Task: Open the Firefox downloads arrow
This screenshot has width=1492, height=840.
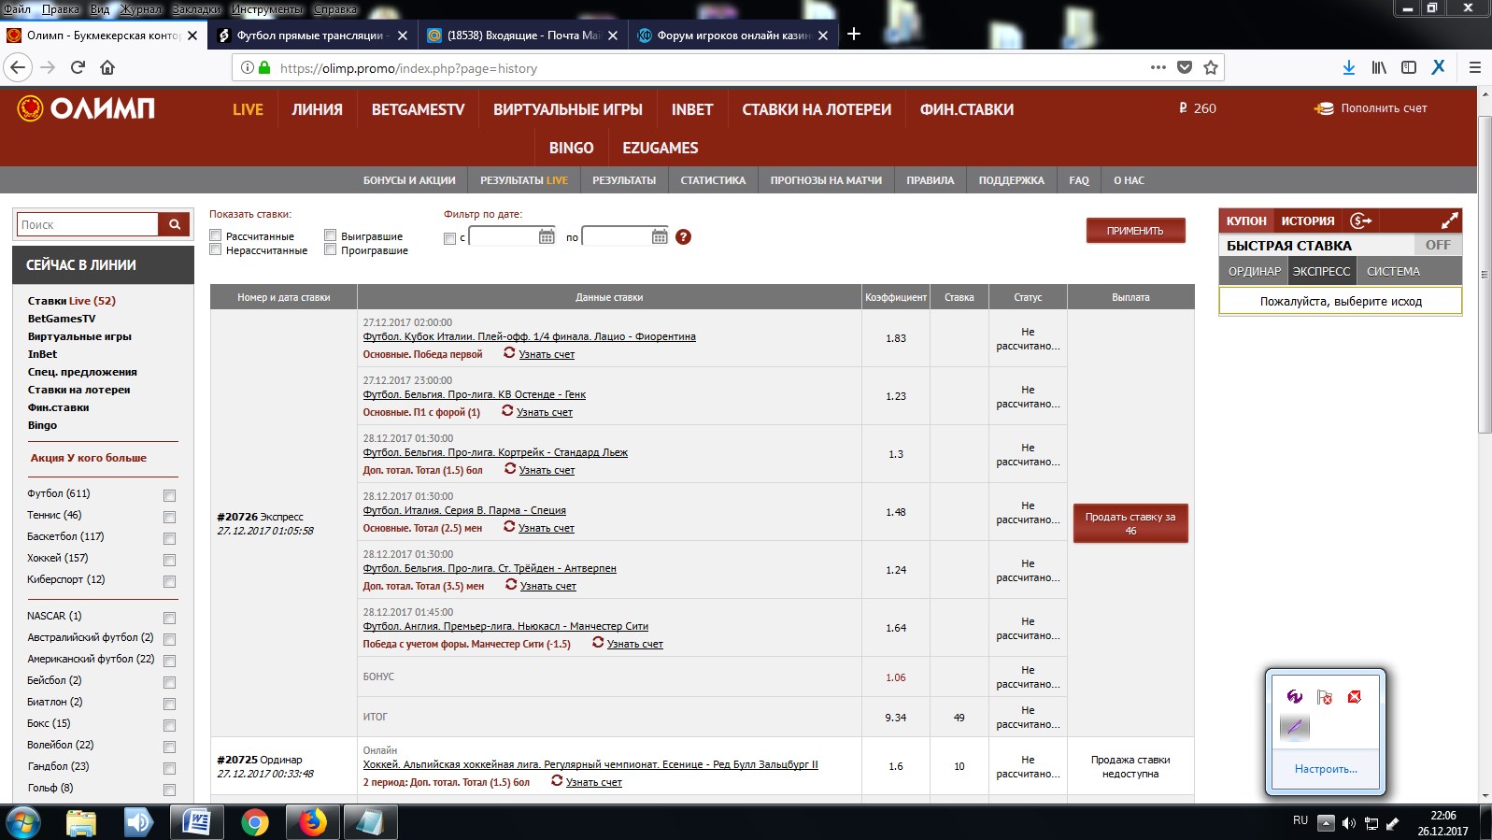Action: tap(1349, 67)
